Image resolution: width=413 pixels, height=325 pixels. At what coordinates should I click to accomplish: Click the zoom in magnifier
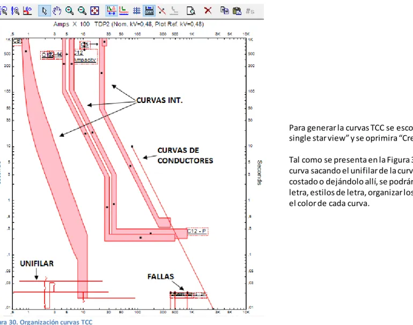click(x=69, y=11)
